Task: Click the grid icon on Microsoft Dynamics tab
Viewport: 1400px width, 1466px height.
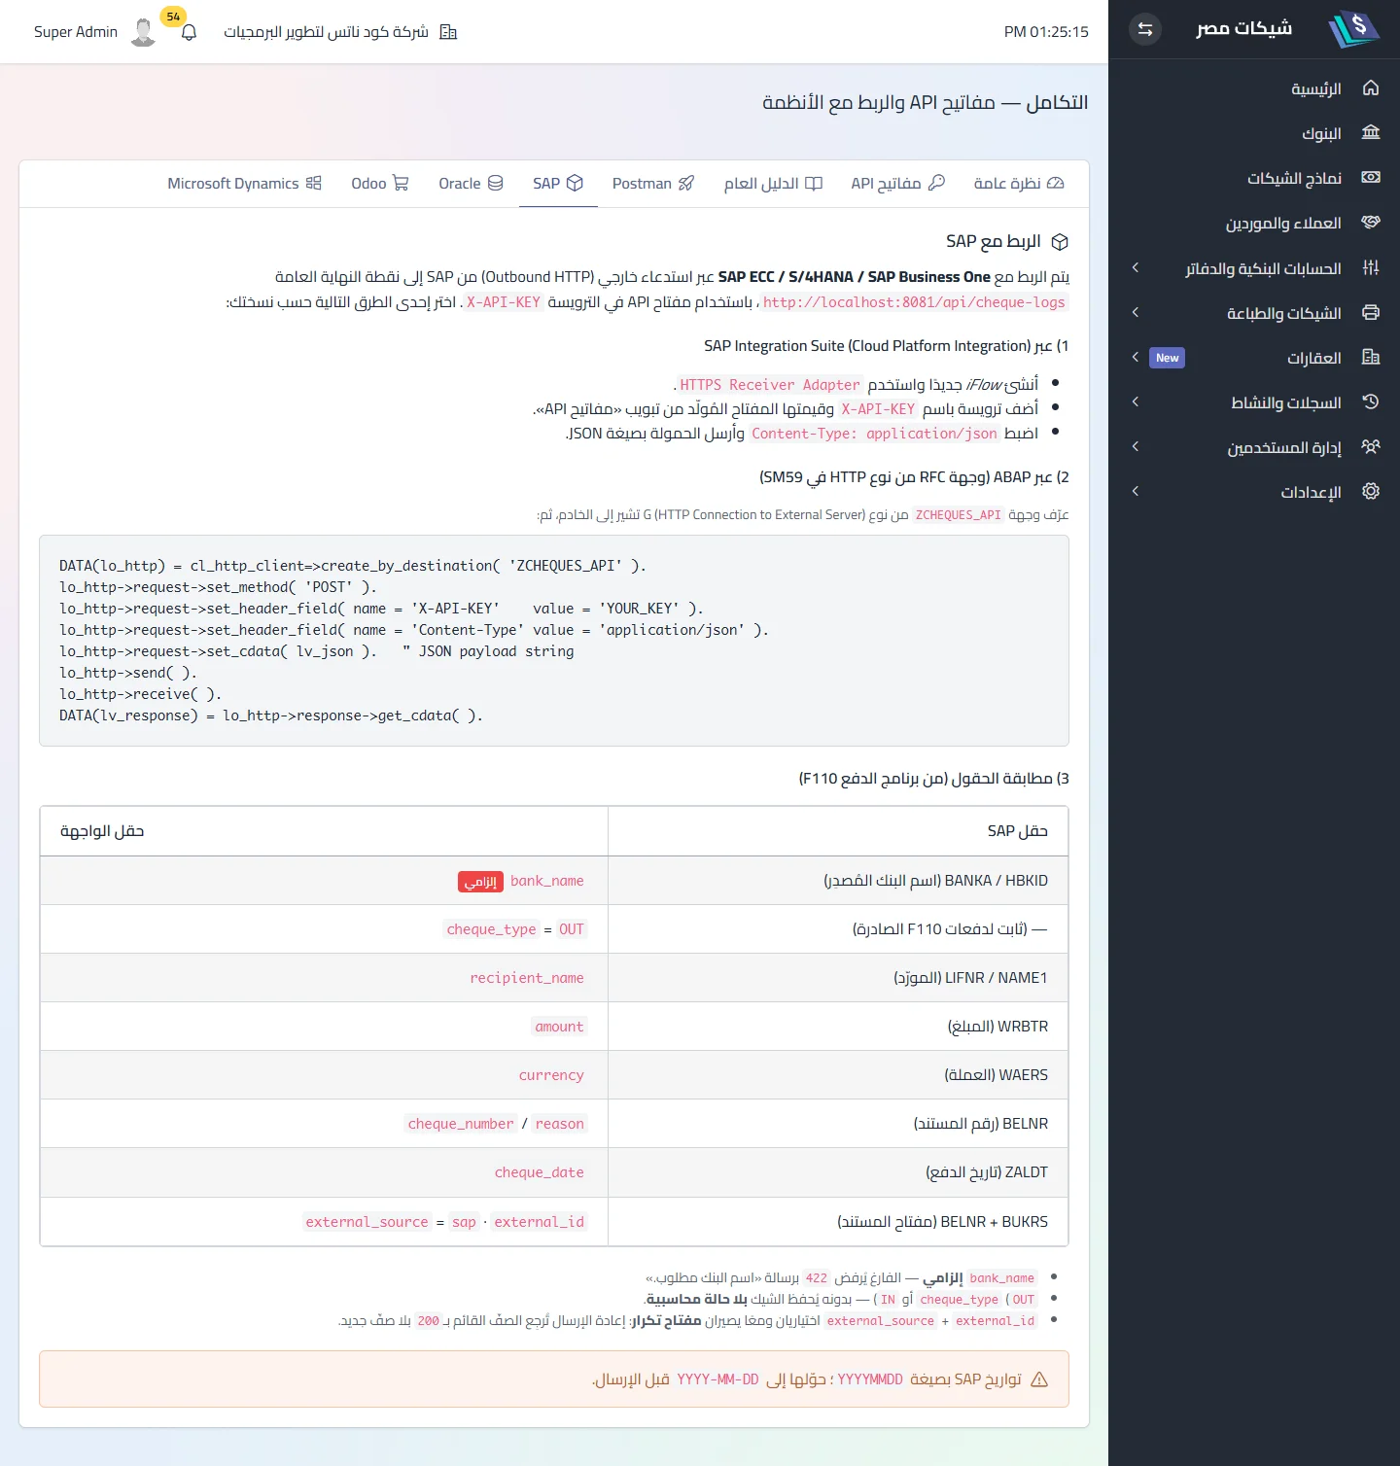Action: (x=313, y=183)
